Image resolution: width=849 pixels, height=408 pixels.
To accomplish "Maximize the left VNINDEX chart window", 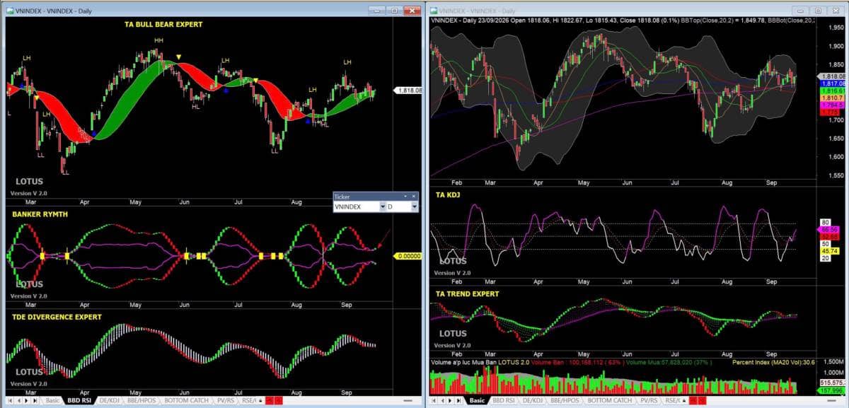I will (x=394, y=11).
